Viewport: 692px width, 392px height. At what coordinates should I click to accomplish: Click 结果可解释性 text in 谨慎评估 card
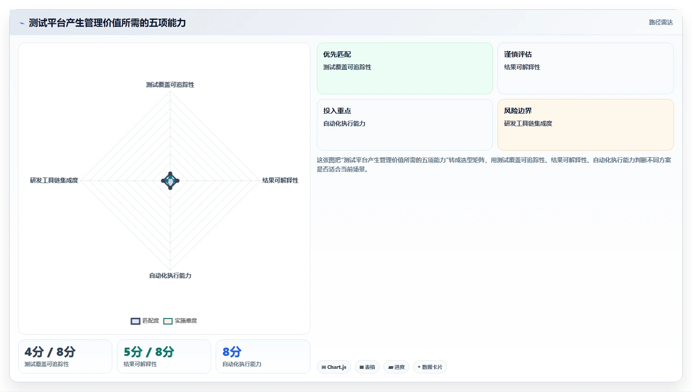click(x=522, y=67)
